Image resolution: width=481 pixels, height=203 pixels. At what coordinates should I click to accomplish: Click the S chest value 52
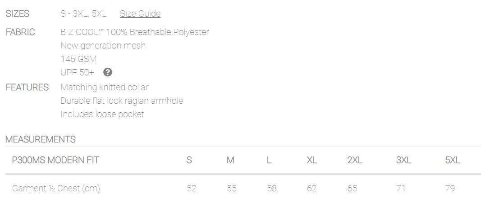point(192,188)
